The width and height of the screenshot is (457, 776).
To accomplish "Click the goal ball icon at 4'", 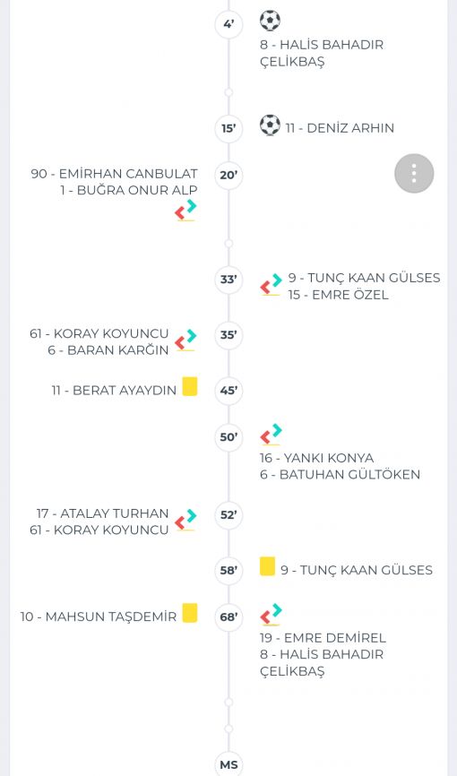I will 270,21.
